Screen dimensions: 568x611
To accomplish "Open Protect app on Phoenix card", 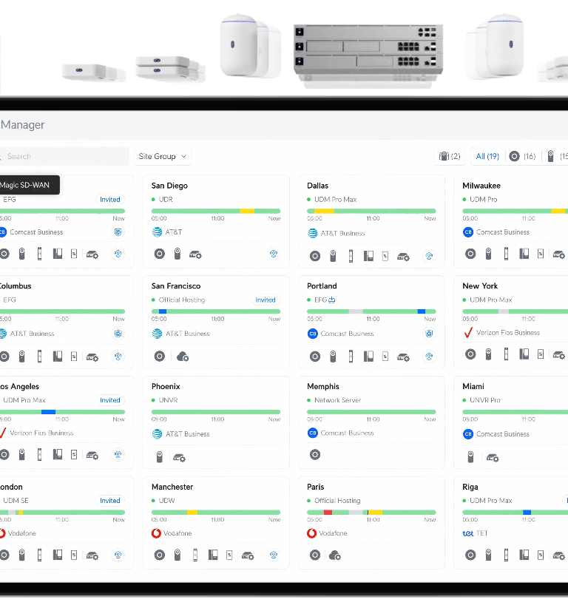I will [x=159, y=456].
